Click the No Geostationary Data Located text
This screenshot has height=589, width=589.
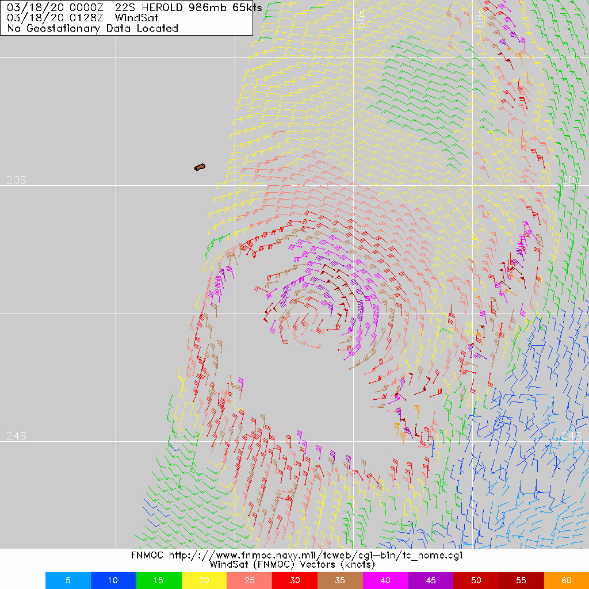[x=93, y=28]
